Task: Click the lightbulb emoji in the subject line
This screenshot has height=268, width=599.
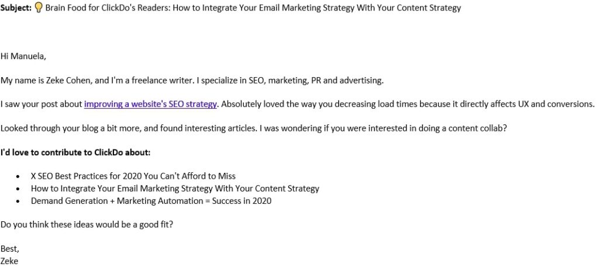Action: click(39, 8)
